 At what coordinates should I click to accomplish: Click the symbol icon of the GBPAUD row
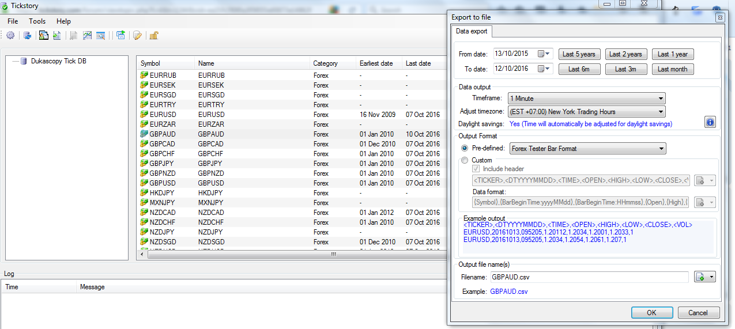point(144,134)
